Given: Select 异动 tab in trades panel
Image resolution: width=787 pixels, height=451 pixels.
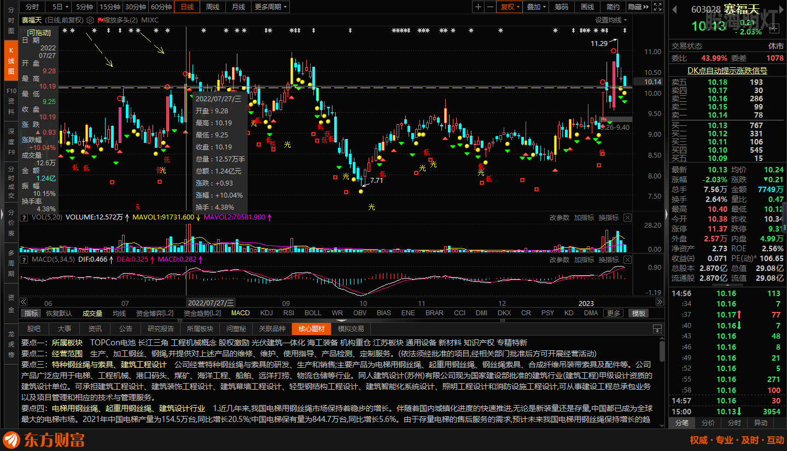Looking at the screenshot, I should point(760,423).
